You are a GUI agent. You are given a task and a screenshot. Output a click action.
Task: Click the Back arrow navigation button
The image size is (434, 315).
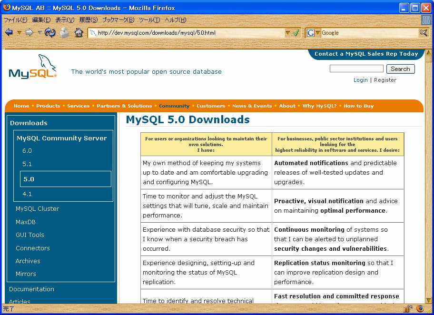[x=9, y=33]
